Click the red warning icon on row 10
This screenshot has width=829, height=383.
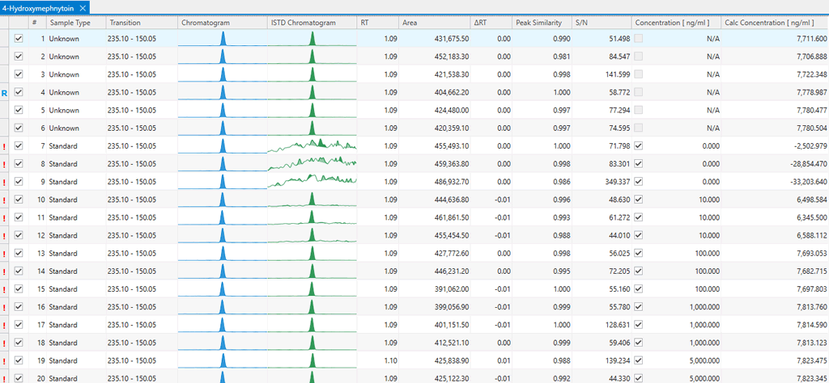click(x=4, y=200)
